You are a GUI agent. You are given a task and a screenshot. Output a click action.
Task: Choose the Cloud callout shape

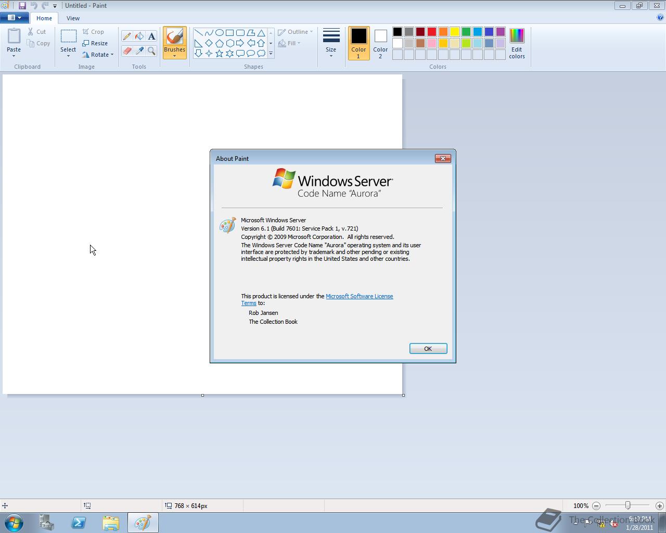tap(261, 53)
